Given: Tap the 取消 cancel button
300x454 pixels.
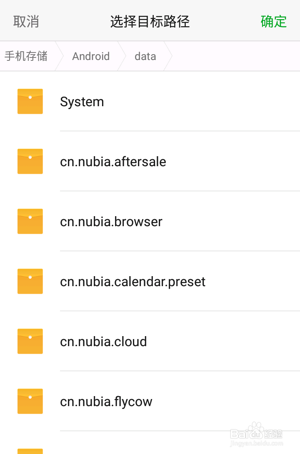Looking at the screenshot, I should [x=26, y=21].
